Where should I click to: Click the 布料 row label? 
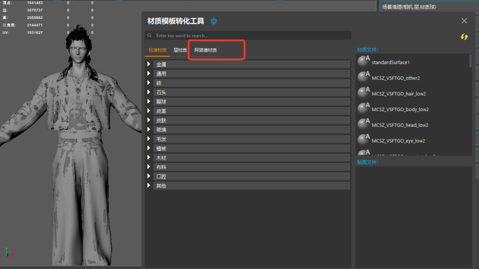161,167
